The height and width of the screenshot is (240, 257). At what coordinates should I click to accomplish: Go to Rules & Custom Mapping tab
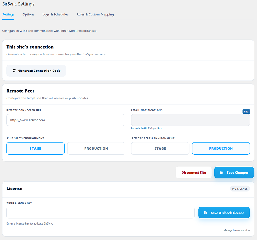pyautogui.click(x=95, y=14)
